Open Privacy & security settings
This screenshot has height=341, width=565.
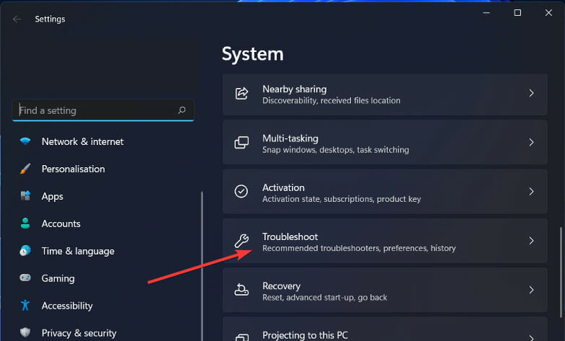coord(79,333)
